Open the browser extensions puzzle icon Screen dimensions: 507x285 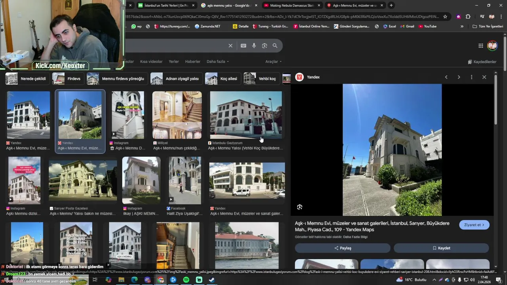tap(468, 17)
